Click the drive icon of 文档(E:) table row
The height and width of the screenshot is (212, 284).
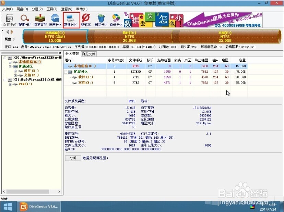point(74,83)
